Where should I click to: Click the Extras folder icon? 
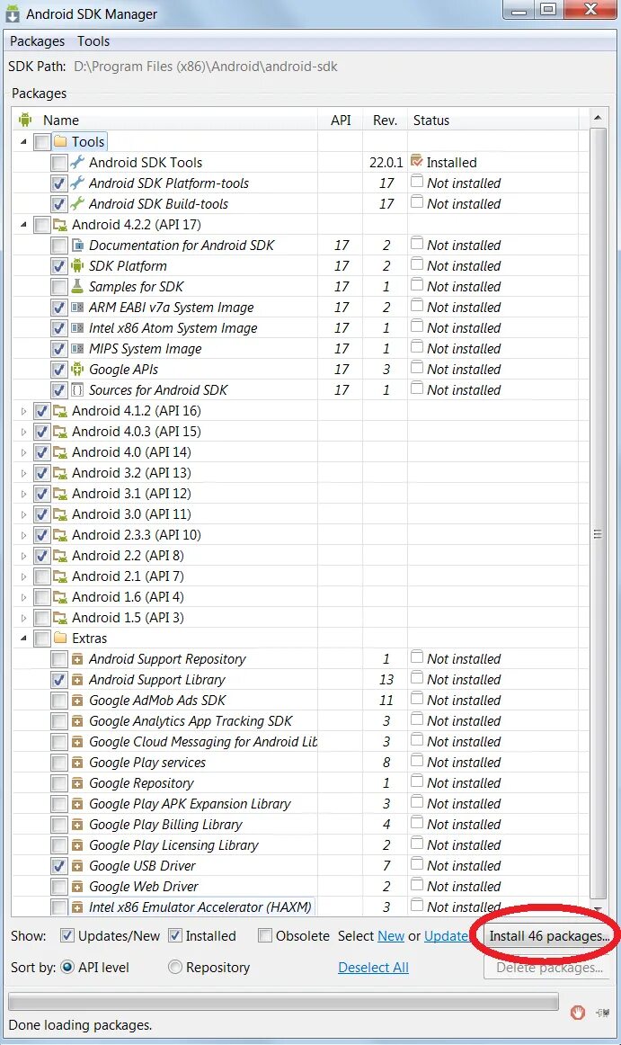point(60,638)
